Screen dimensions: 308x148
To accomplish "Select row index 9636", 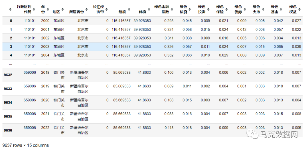I will tap(8, 130).
